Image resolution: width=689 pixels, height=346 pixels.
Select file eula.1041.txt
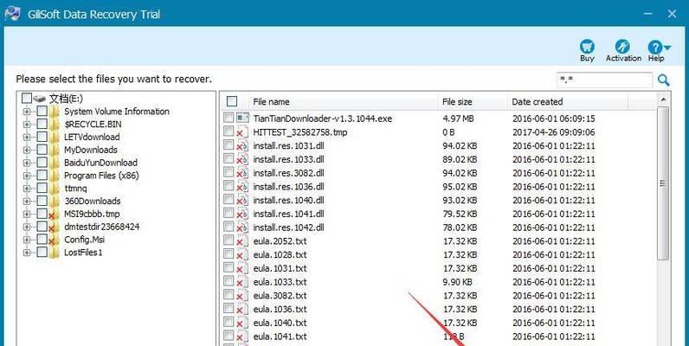[280, 336]
